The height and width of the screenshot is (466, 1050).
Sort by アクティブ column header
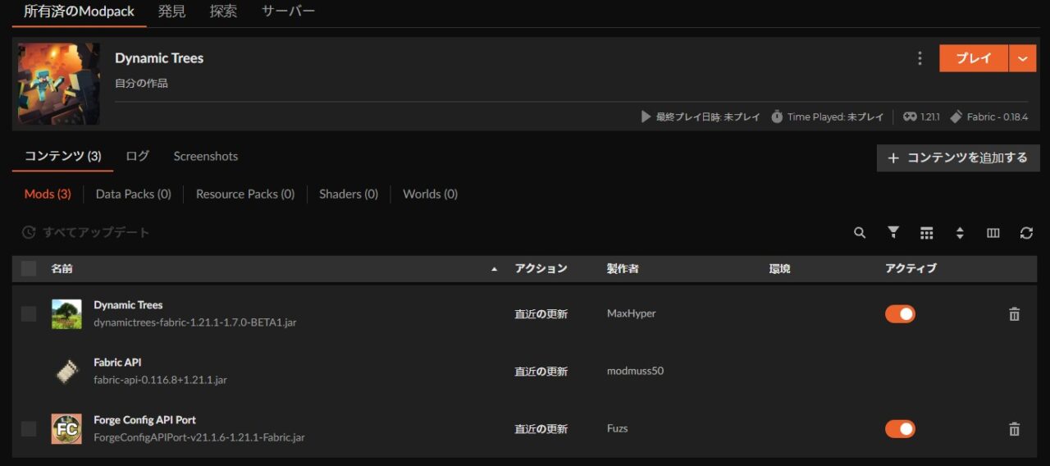(x=911, y=269)
